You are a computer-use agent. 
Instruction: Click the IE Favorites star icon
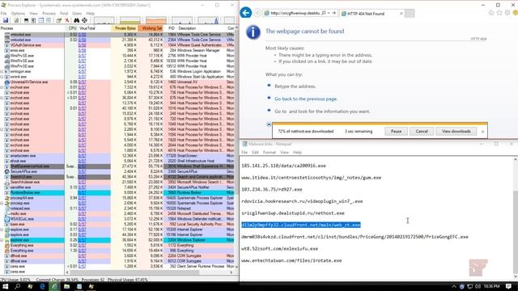[x=499, y=13]
